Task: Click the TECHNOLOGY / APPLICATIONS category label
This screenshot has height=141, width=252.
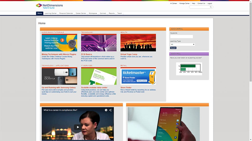Action: pos(55,66)
